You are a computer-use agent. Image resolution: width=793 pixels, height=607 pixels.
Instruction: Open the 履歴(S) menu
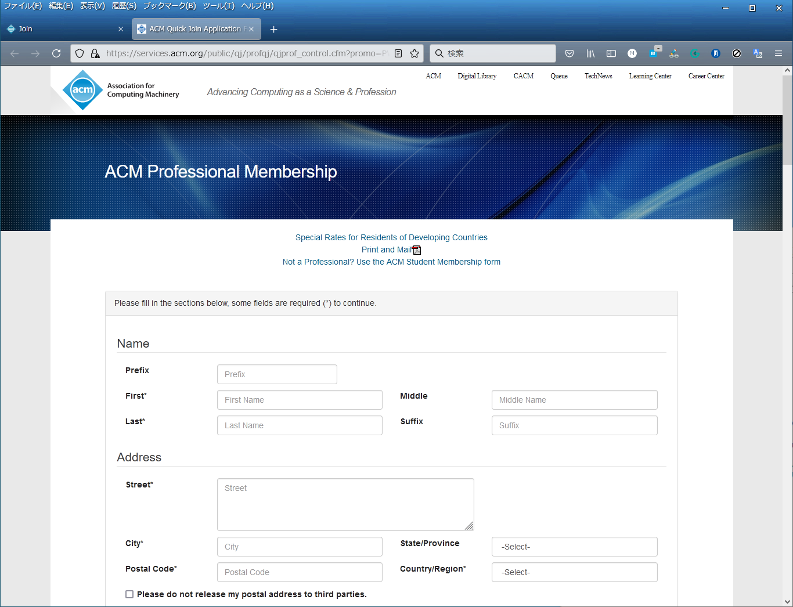[x=124, y=6]
